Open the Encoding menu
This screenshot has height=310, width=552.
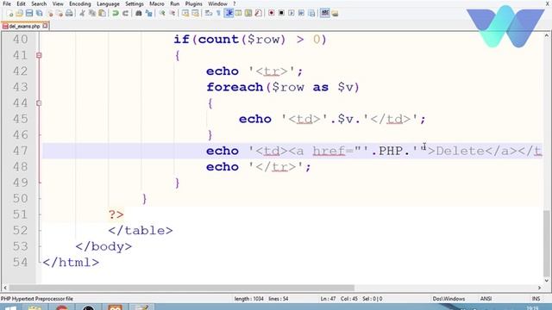click(x=80, y=3)
